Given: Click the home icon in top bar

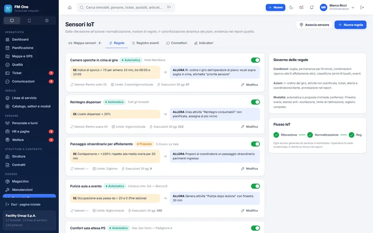Looking at the screenshot, I should 69,7.
